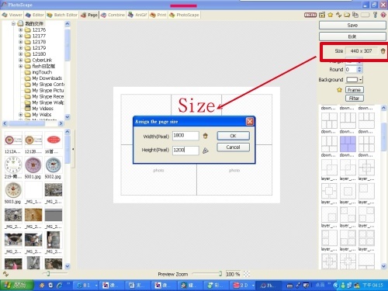The image size is (388, 291).
Task: Open the Batch Editor tab
Action: 62,15
